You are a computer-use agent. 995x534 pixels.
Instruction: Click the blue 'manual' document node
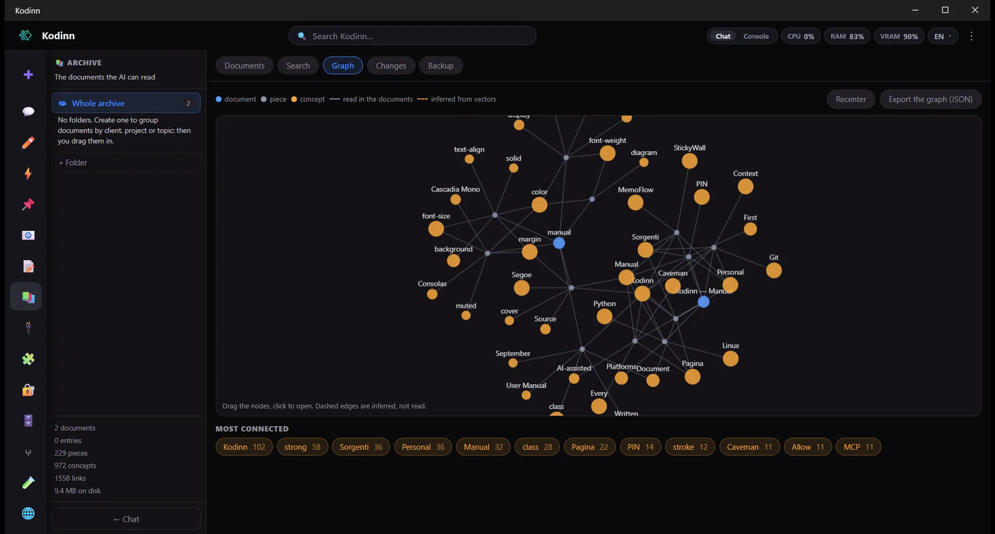tap(559, 243)
